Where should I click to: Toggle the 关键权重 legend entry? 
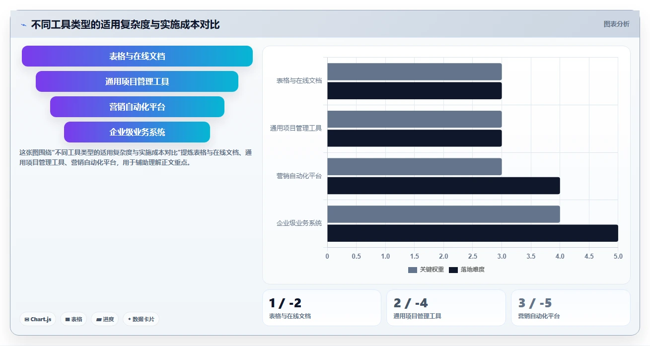[x=426, y=270]
